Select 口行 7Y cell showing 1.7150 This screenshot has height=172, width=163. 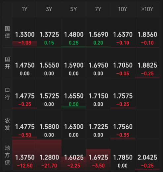(x=98, y=93)
